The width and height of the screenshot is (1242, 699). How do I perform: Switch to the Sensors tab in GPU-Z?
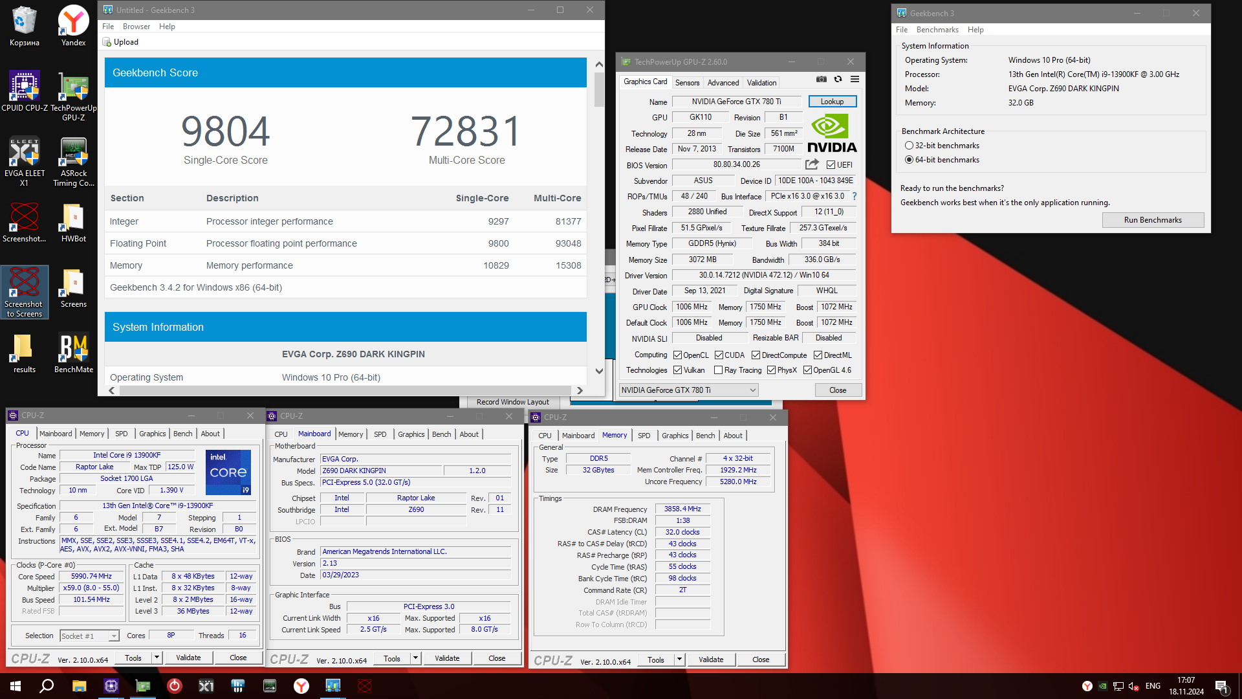tap(687, 83)
